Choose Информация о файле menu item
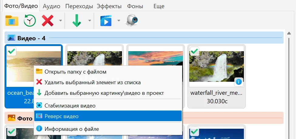Image resolution: width=296 pixels, height=139 pixels. click(x=108, y=129)
